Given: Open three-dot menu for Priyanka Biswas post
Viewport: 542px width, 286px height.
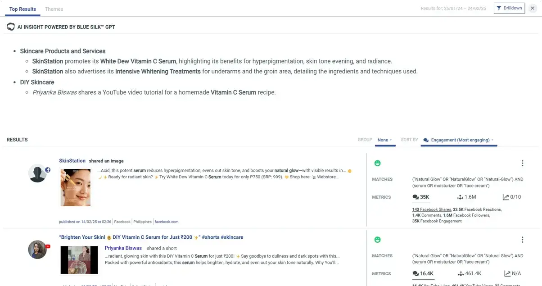Looking at the screenshot, I should click(x=522, y=240).
